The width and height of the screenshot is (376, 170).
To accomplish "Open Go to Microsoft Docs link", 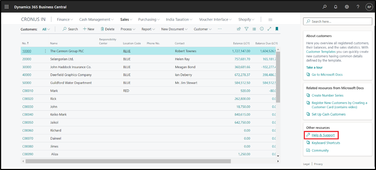I will point(327,74).
